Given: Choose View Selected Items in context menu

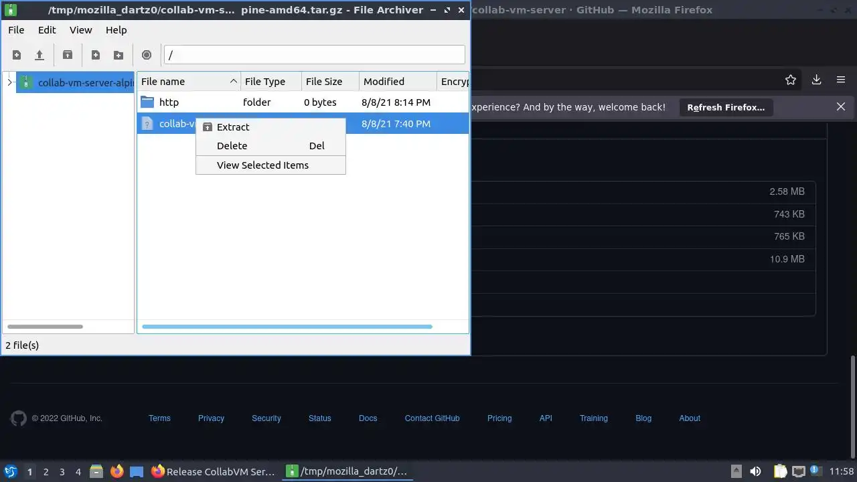Looking at the screenshot, I should [x=270, y=165].
